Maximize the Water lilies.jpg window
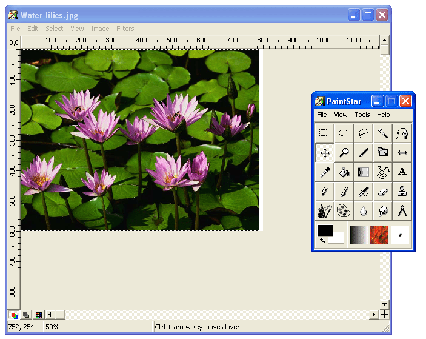The width and height of the screenshot is (426, 339). tap(368, 15)
